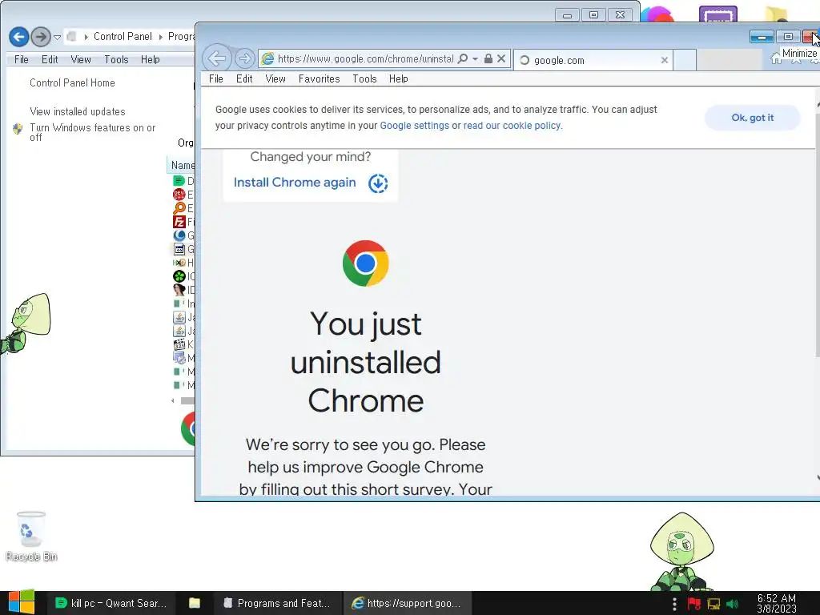This screenshot has width=820, height=615.
Task: Click the Internet Explorer forward arrow button
Action: 244,58
